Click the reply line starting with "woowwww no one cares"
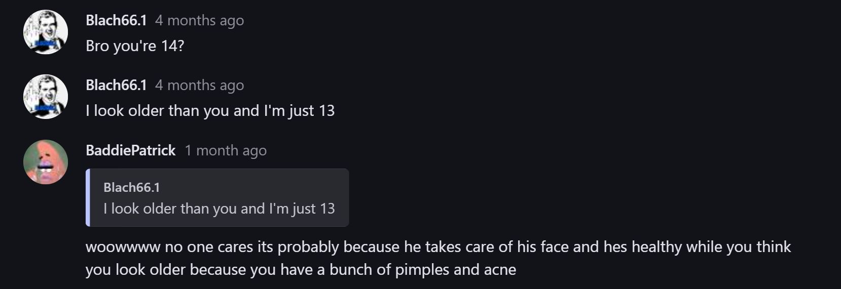This screenshot has width=841, height=289. (x=438, y=247)
